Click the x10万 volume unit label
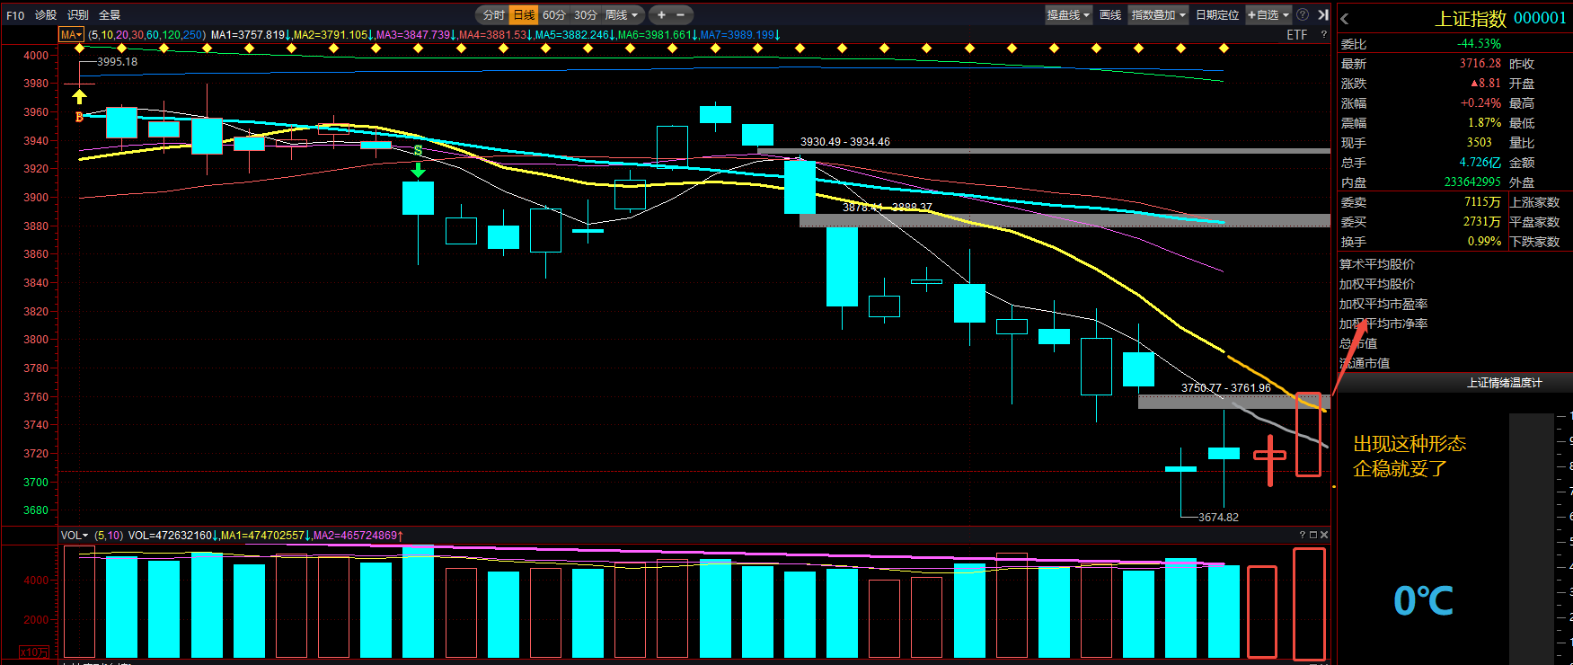The width and height of the screenshot is (1573, 665). (x=34, y=652)
